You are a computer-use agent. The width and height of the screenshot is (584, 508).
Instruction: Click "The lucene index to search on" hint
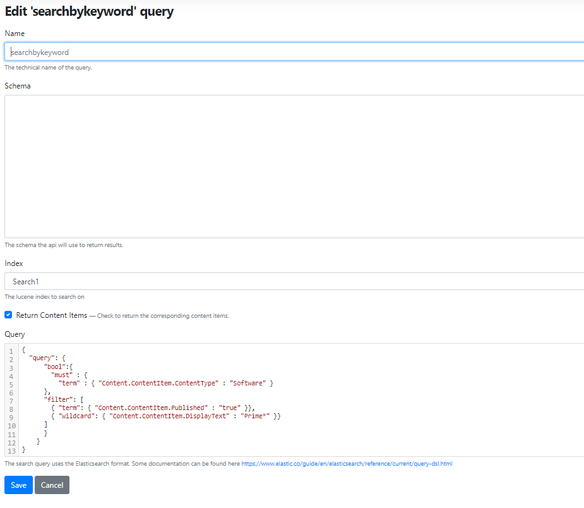(x=44, y=297)
